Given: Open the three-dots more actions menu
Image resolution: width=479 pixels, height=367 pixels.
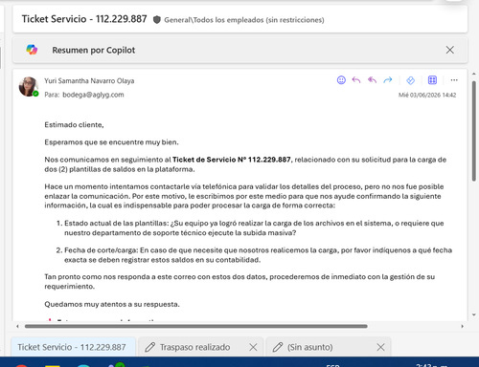Looking at the screenshot, I should [454, 80].
